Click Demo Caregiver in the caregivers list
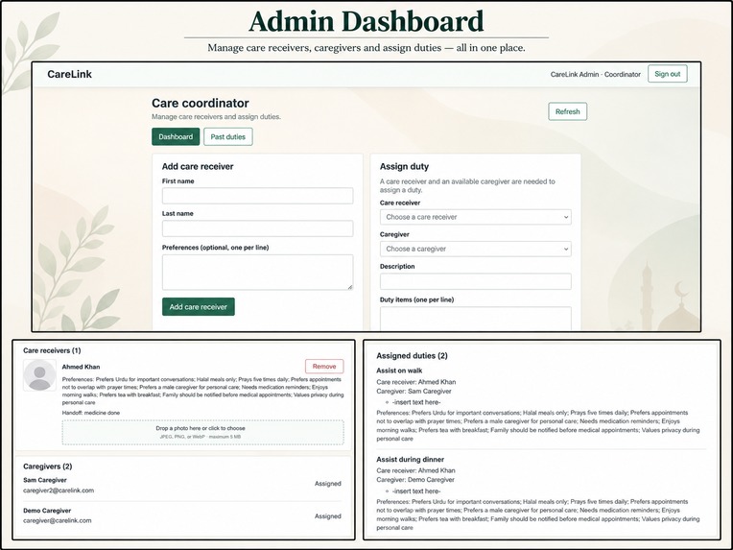This screenshot has width=733, height=550. click(x=47, y=511)
